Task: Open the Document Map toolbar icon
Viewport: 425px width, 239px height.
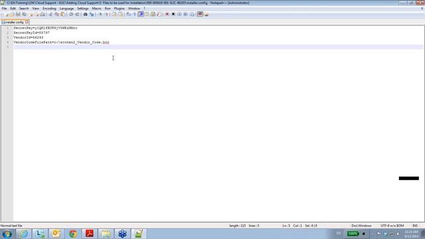Action: 153,14
